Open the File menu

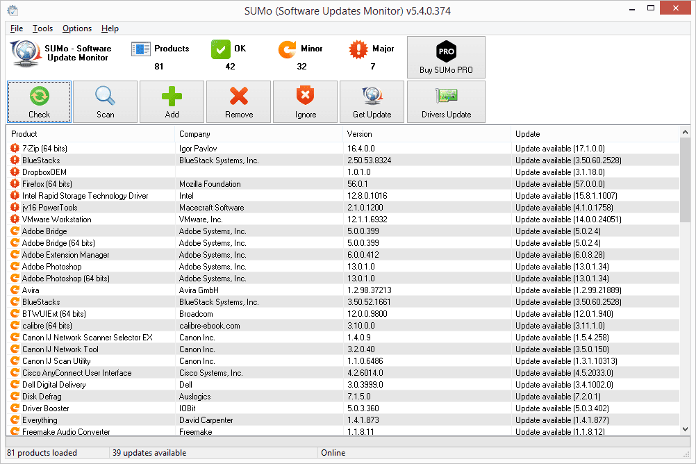tap(17, 28)
